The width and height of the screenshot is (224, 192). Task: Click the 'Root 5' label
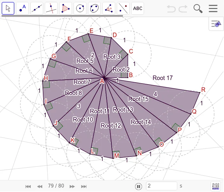point(85,61)
